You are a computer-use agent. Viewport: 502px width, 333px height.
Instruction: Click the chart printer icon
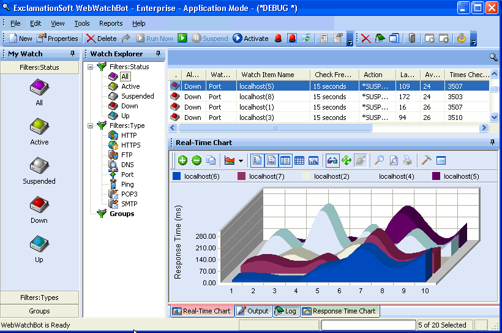[x=408, y=160]
